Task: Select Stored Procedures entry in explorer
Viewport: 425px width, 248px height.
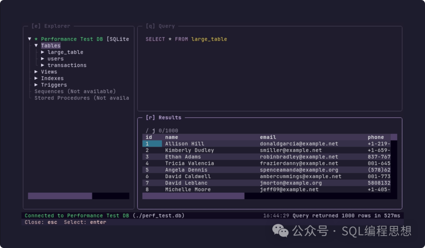Action: point(81,98)
